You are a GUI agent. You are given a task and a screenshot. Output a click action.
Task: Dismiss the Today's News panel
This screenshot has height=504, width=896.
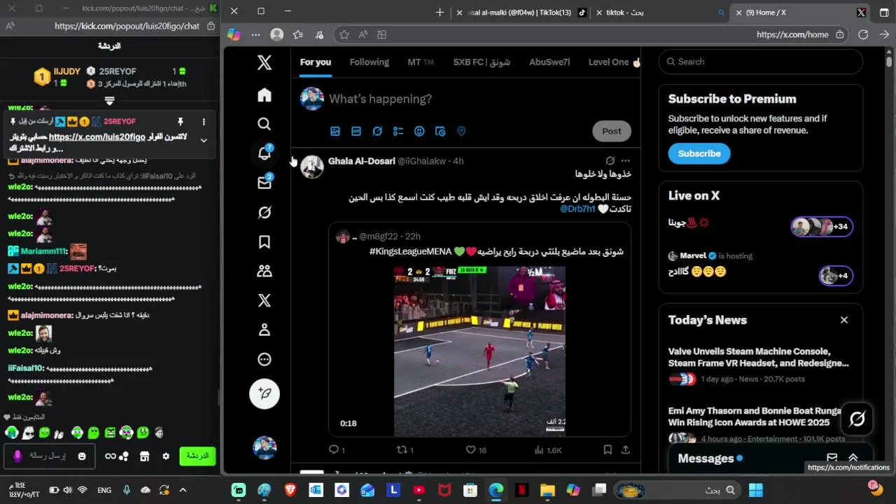(x=843, y=320)
